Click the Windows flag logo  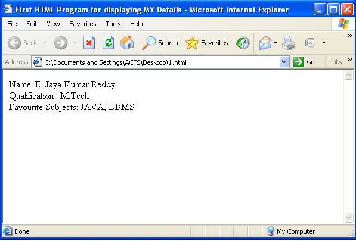pyautogui.click(x=343, y=24)
